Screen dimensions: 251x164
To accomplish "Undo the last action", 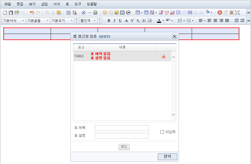I will [x=32, y=13].
